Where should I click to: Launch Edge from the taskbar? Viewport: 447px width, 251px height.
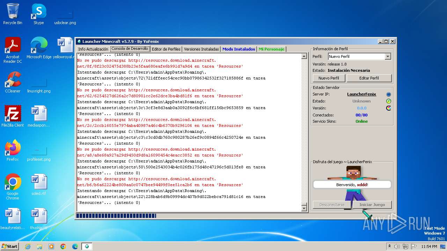[x=75, y=246]
